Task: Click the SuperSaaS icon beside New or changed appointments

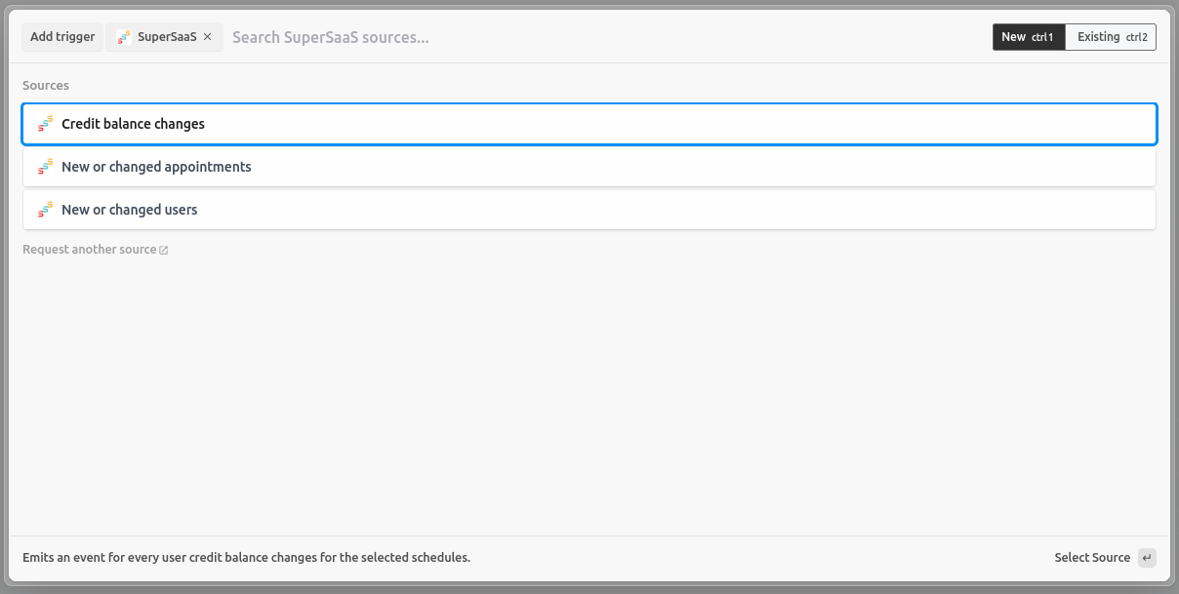Action: [45, 166]
